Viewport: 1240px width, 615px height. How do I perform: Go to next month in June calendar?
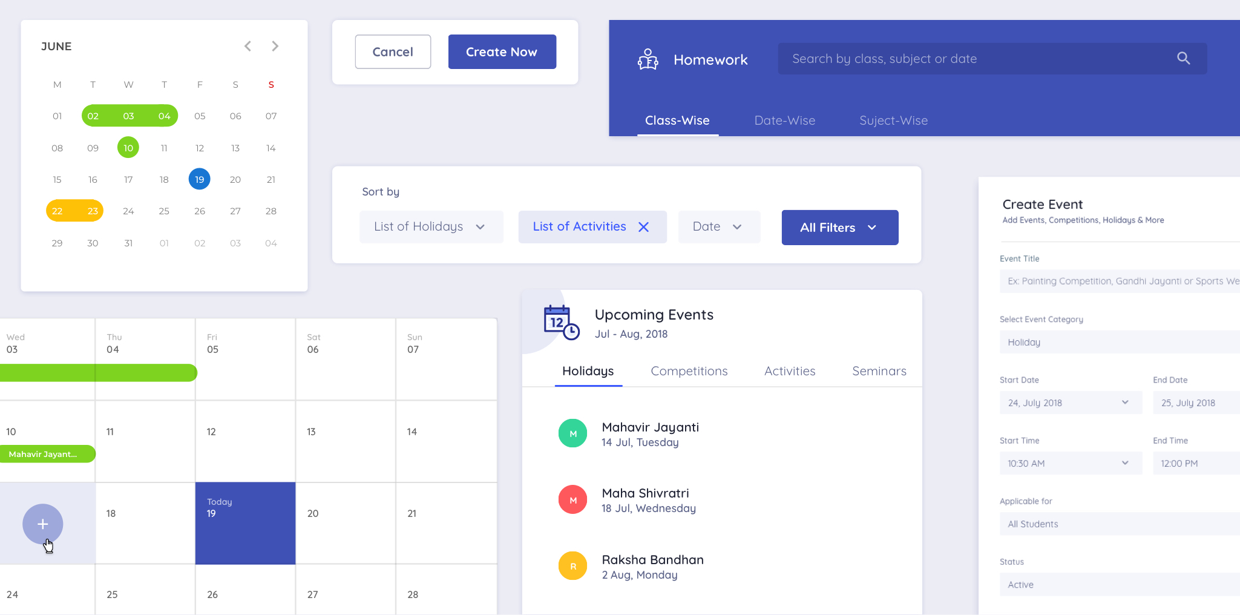275,46
